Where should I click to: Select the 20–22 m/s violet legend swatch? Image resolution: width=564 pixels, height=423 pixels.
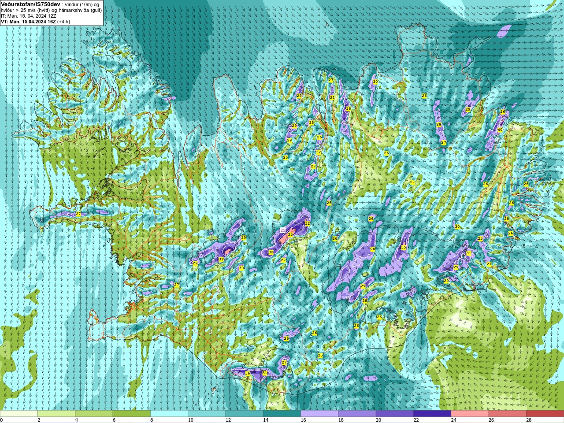click(x=394, y=414)
